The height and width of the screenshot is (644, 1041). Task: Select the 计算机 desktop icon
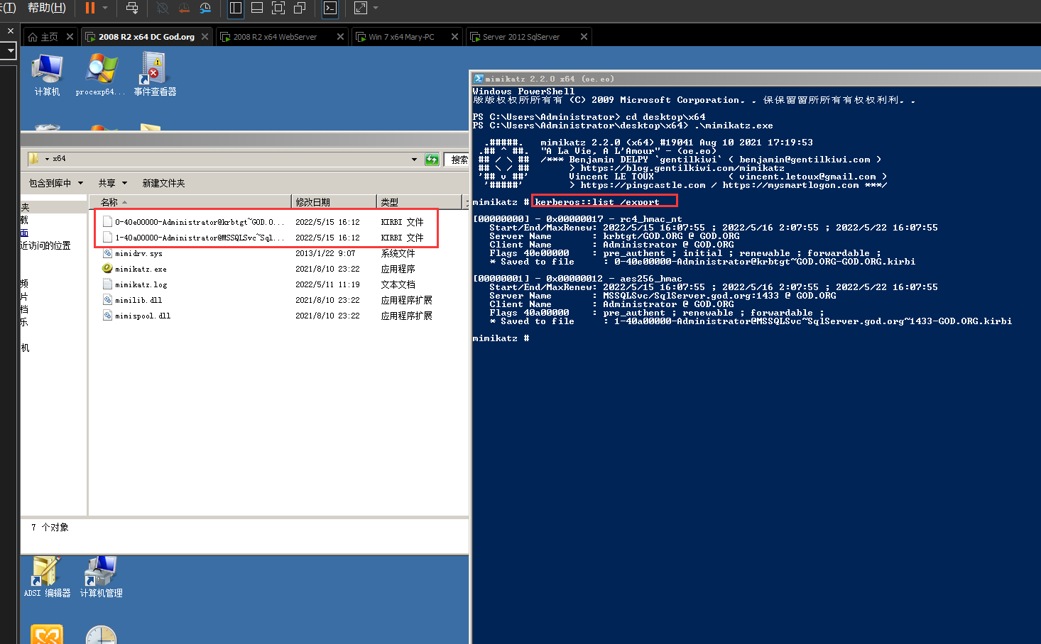(x=47, y=74)
